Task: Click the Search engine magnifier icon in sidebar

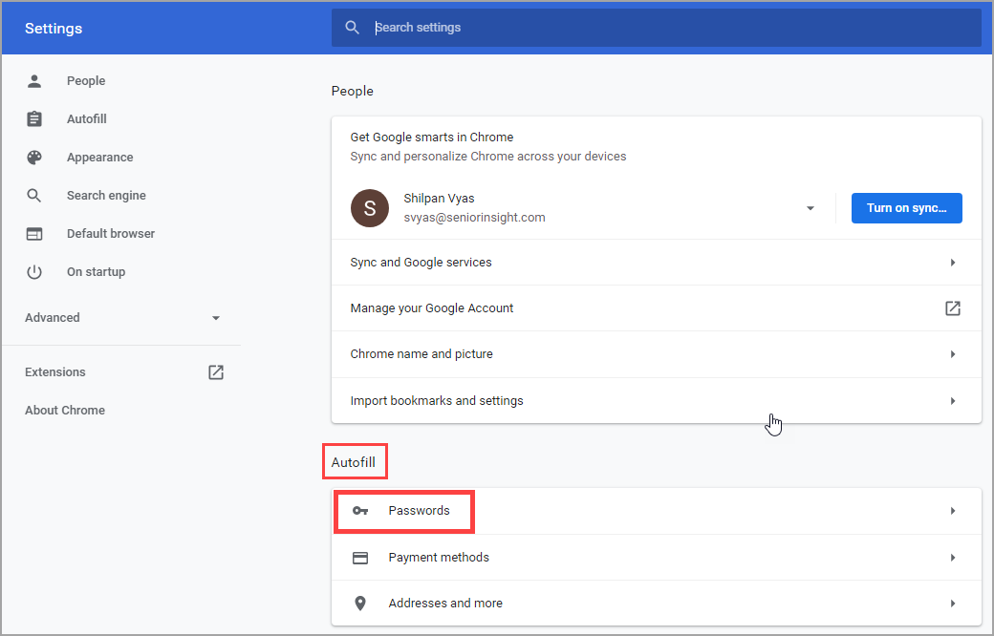Action: tap(34, 196)
